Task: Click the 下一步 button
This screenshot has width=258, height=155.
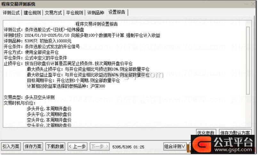Action: (x=100, y=146)
